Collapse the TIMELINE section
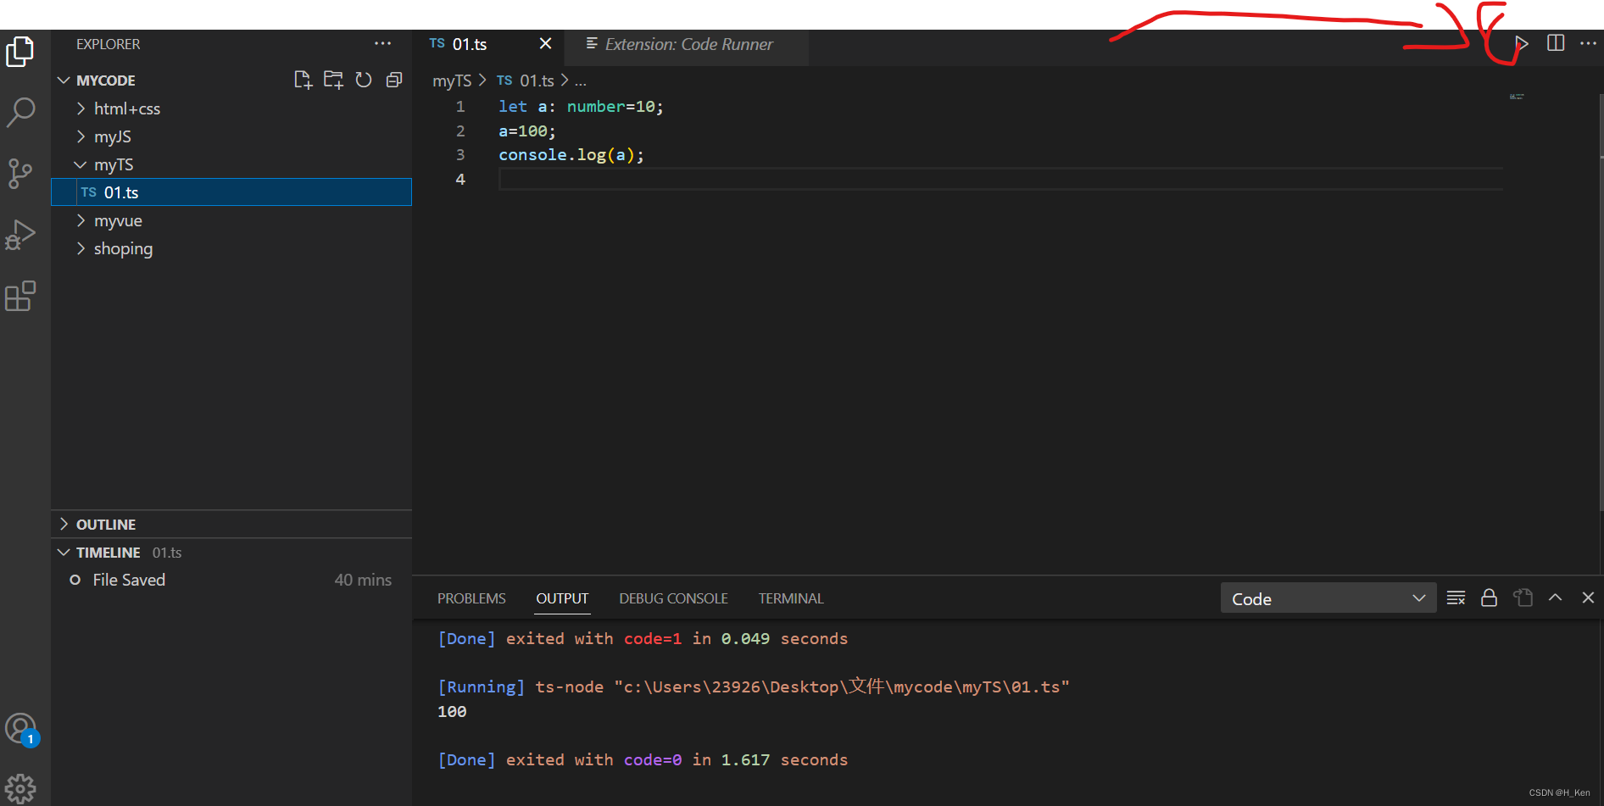 click(x=231, y=553)
